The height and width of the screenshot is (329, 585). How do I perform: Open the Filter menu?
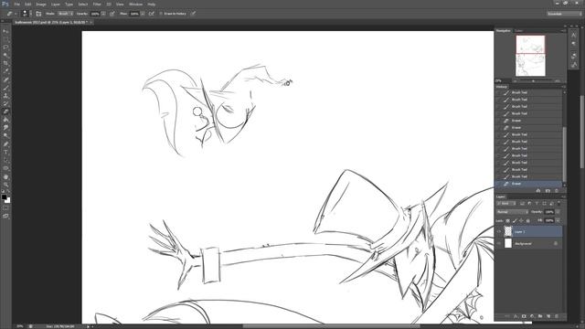[x=97, y=4]
